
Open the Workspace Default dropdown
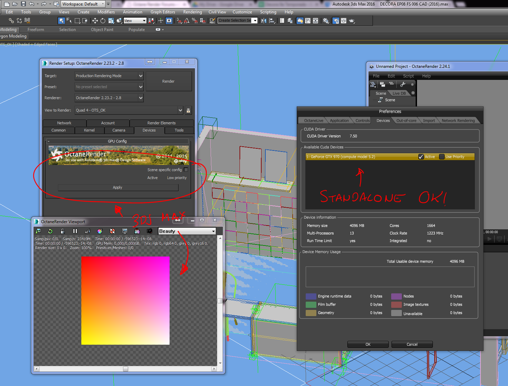83,4
